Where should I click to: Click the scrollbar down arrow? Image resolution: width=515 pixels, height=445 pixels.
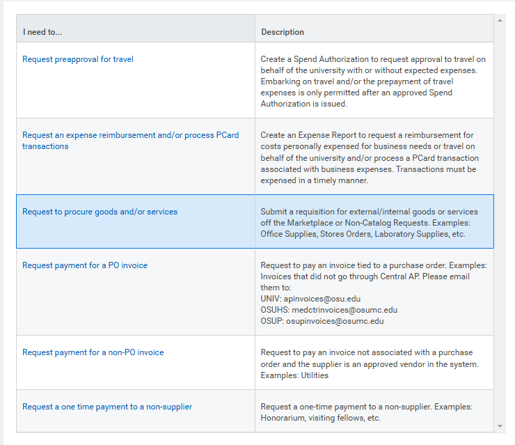tap(500, 426)
